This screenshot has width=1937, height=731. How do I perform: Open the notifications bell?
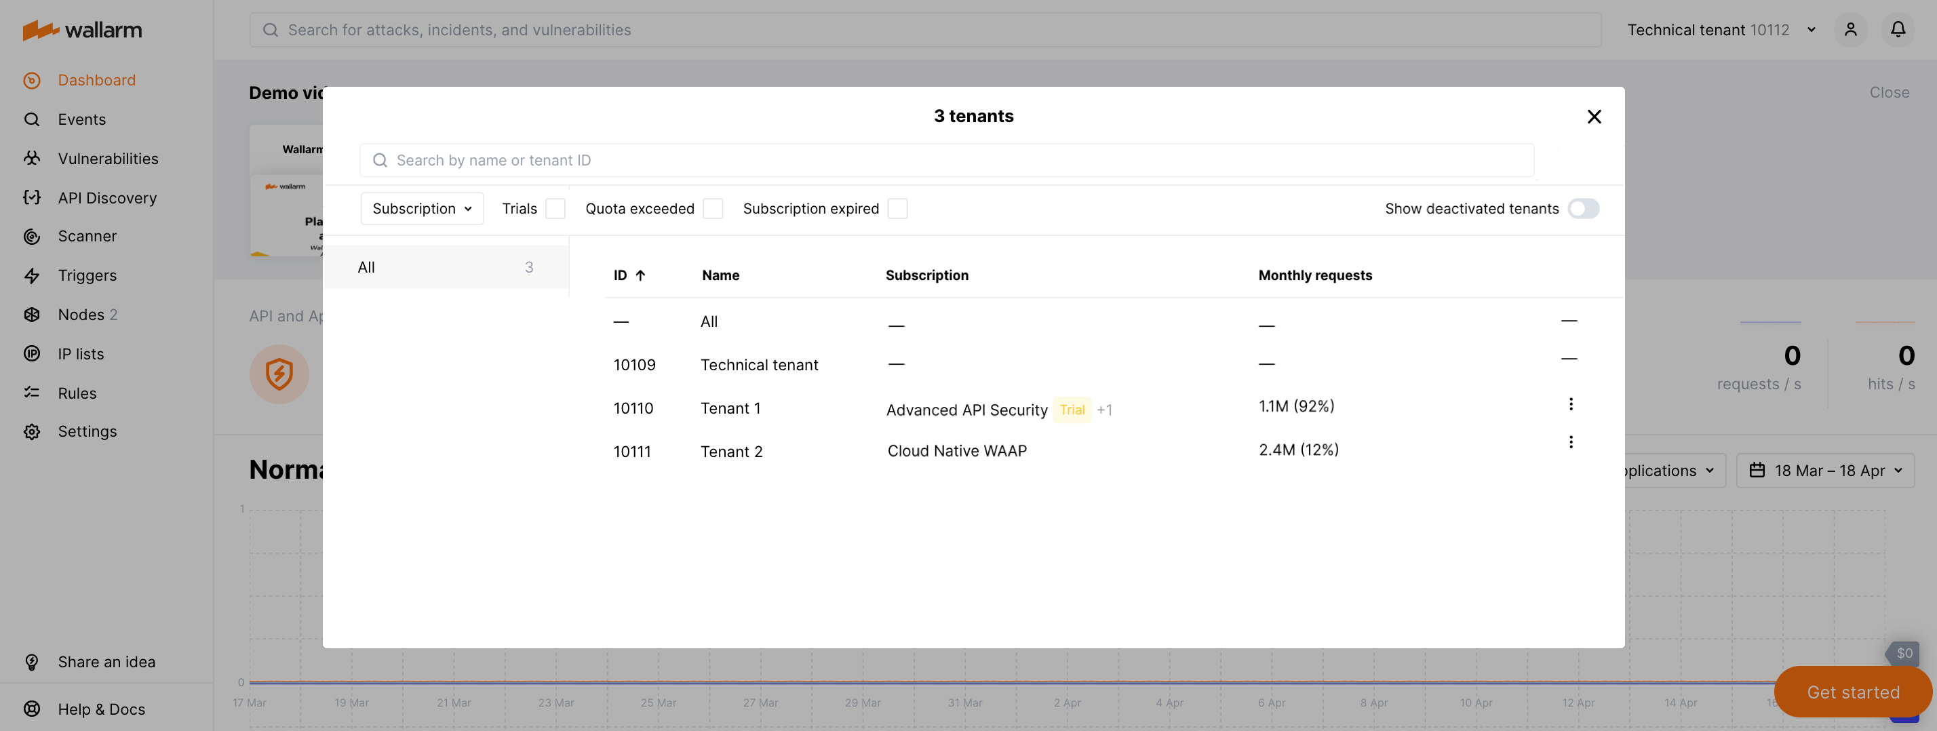pyautogui.click(x=1898, y=29)
